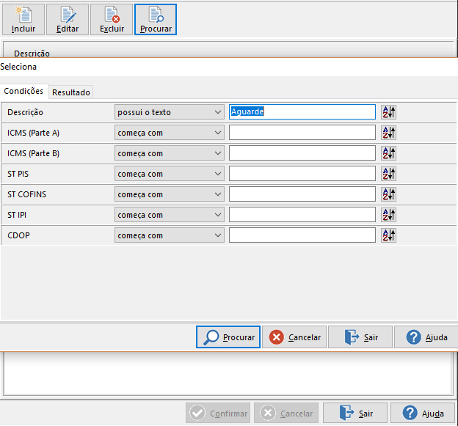Toggle sort order for ICMS (Parte A)
458x426 pixels.
pos(388,133)
